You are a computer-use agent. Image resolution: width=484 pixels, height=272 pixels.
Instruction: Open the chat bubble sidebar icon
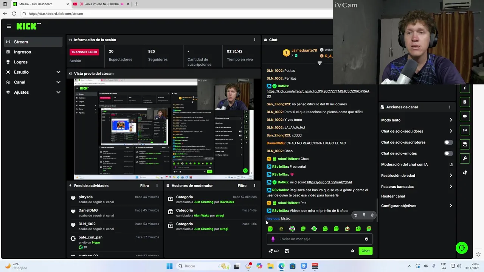465,116
